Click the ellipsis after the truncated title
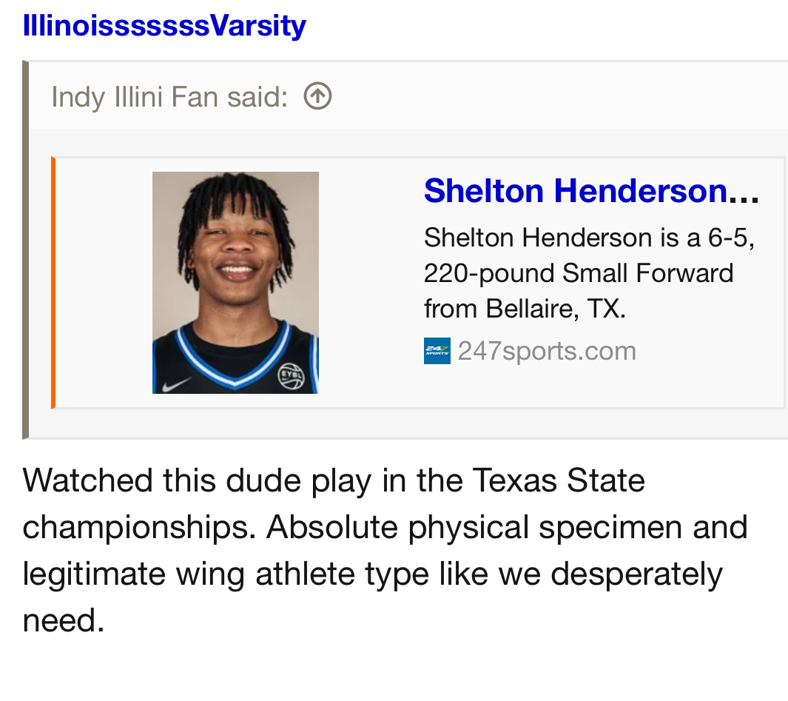Image resolution: width=788 pixels, height=701 pixels. [744, 192]
